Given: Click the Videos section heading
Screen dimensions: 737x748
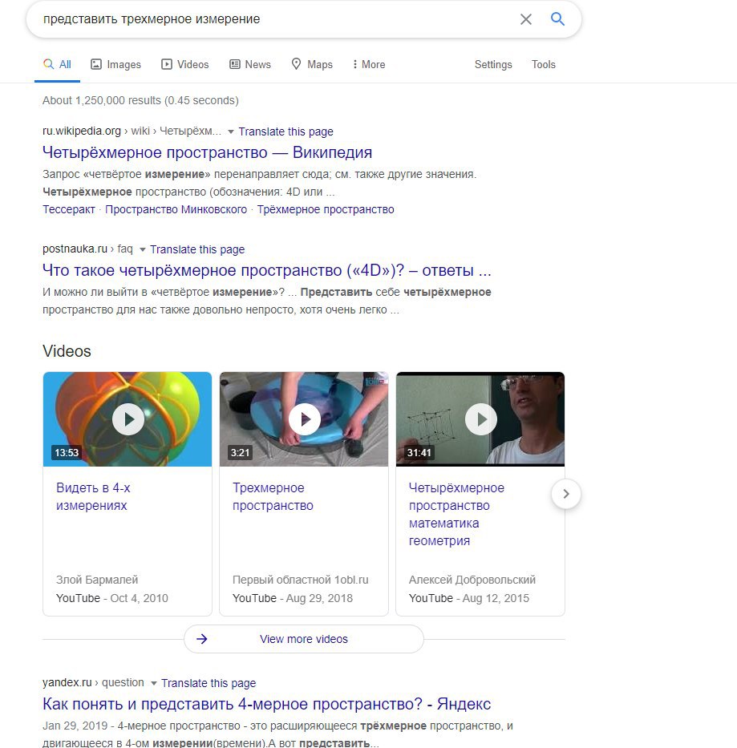Looking at the screenshot, I should pos(67,351).
